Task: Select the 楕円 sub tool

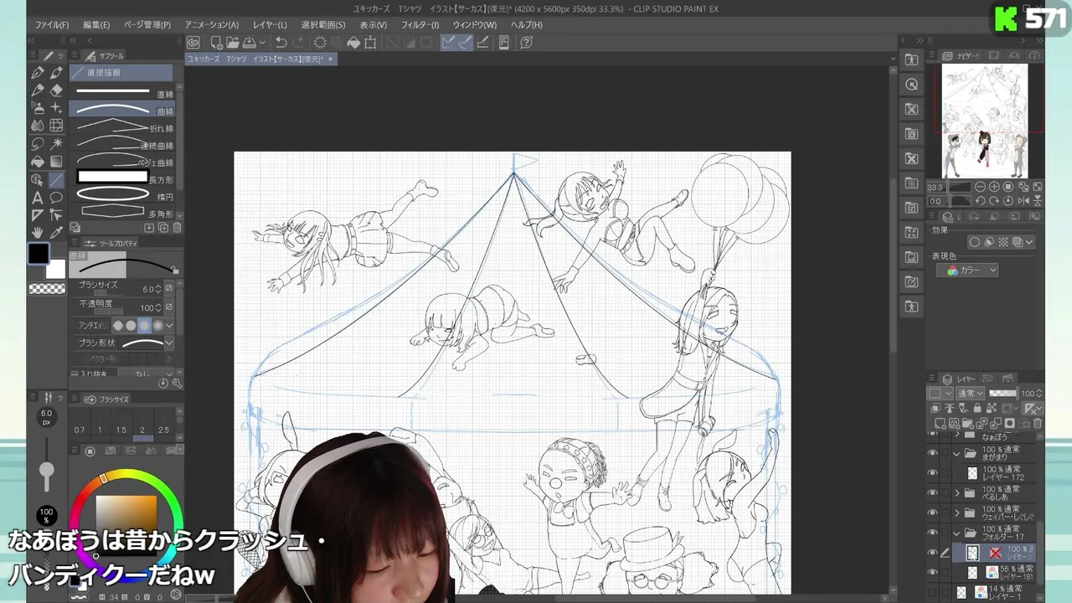Action: 123,195
